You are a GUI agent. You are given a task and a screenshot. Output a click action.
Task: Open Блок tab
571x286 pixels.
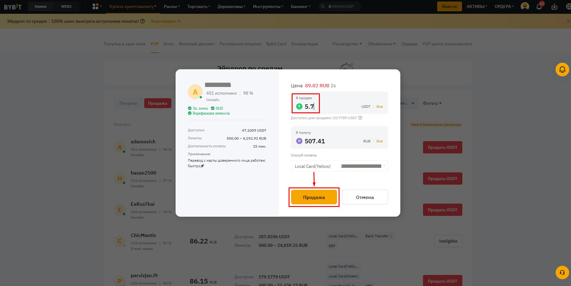(169, 44)
